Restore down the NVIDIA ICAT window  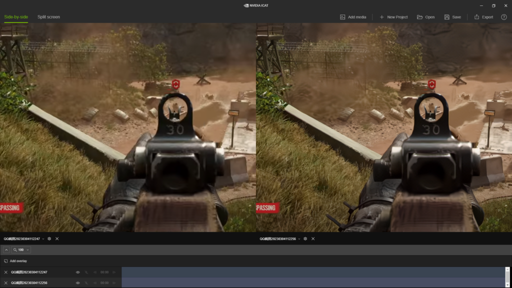pos(493,5)
